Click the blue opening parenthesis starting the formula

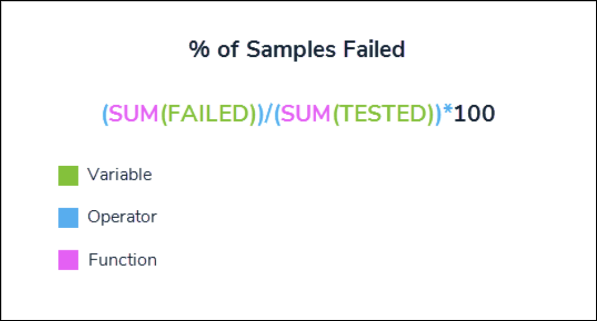click(x=105, y=114)
